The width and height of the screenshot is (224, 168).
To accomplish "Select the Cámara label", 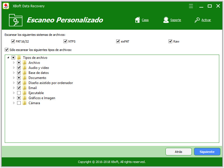I will (x=34, y=103).
